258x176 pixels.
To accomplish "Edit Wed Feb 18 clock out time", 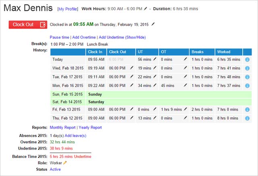I will (132, 68).
